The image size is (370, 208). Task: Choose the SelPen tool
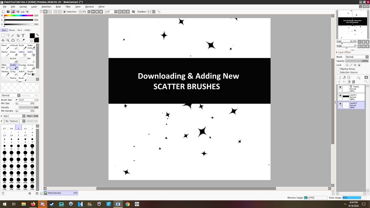[x=23, y=54]
